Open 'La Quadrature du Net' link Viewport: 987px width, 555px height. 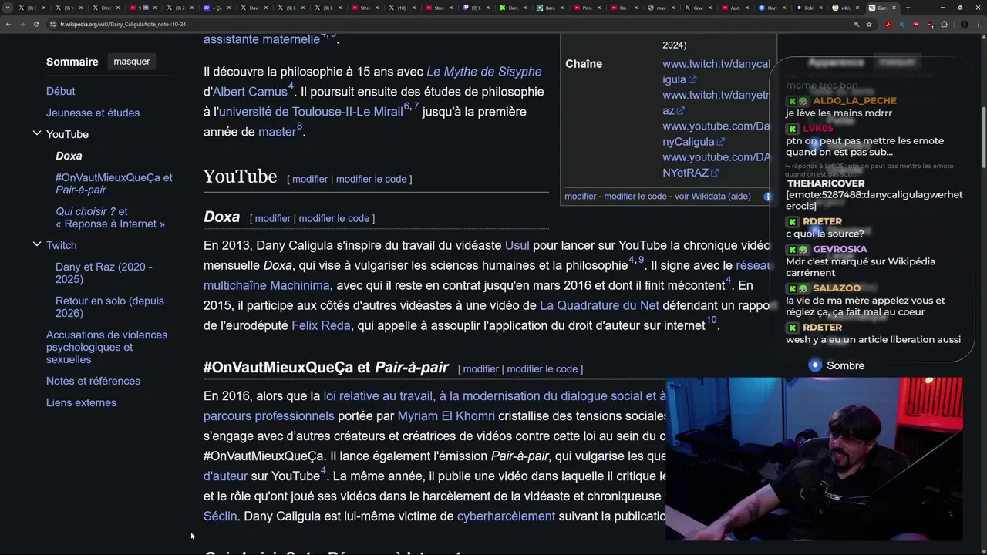[599, 305]
